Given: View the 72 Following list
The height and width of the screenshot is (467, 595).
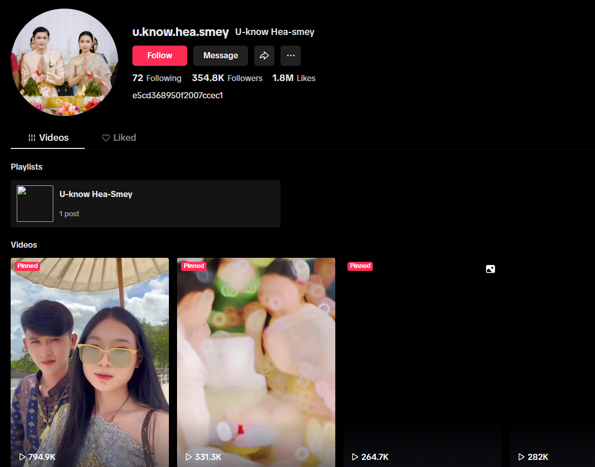Looking at the screenshot, I should tap(157, 78).
